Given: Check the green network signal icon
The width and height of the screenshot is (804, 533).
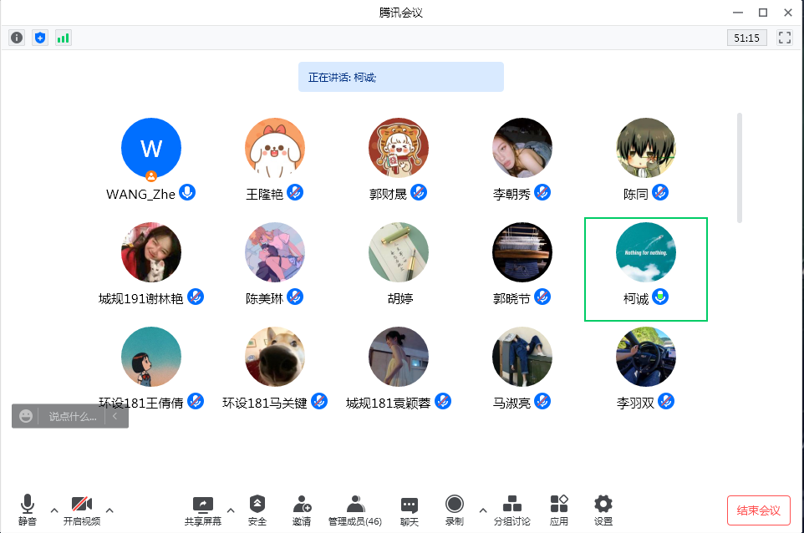Looking at the screenshot, I should 64,38.
